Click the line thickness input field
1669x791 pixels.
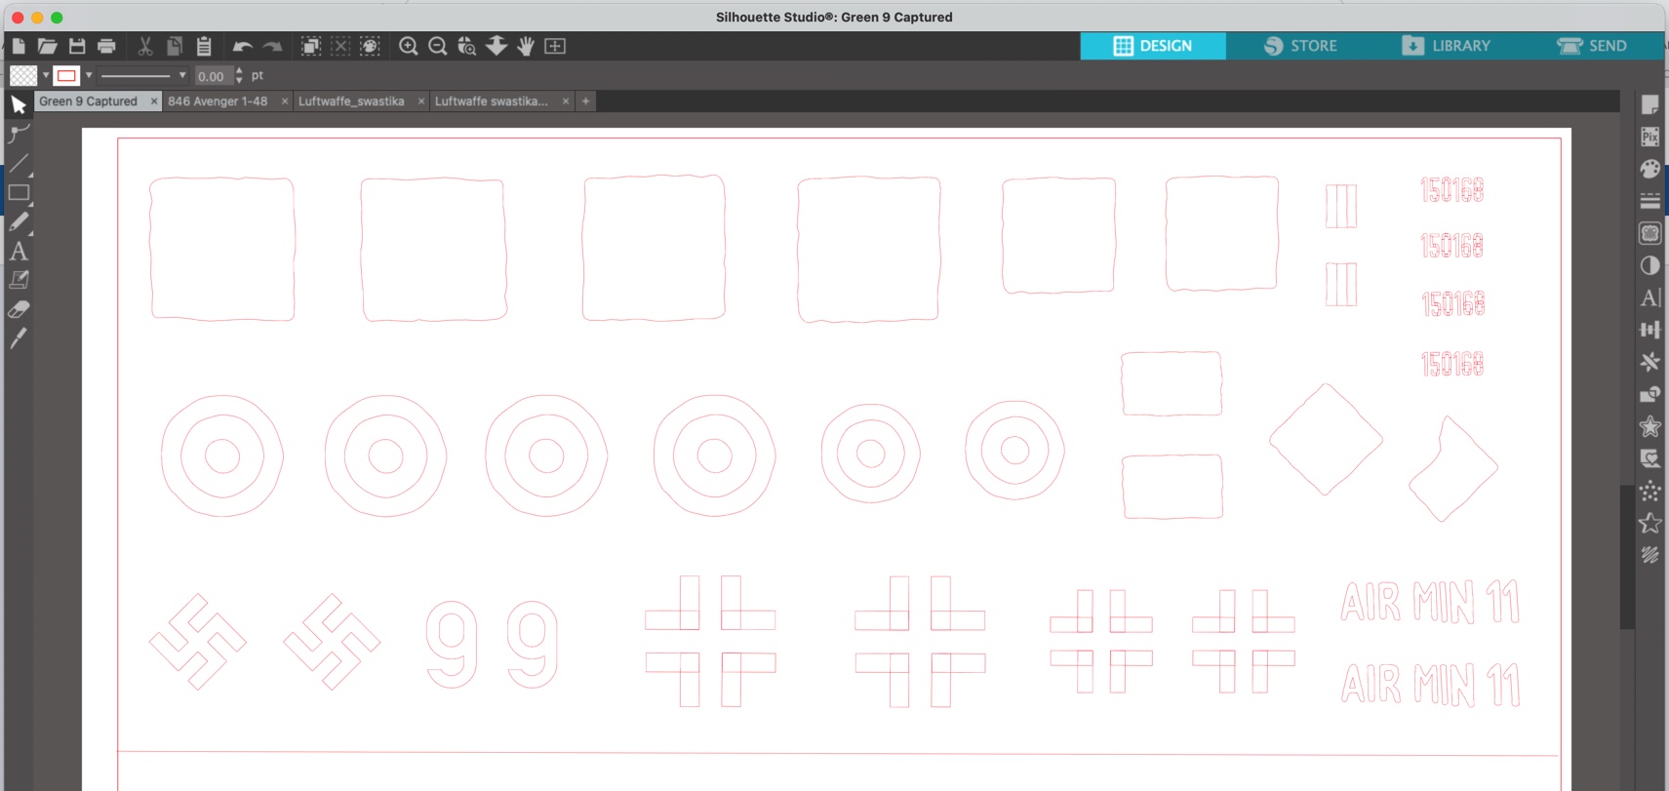[212, 76]
